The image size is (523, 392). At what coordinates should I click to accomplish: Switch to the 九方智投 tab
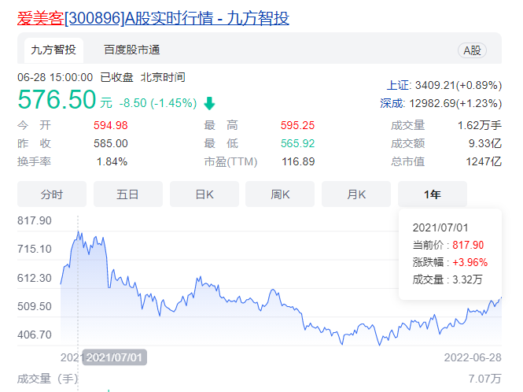53,50
